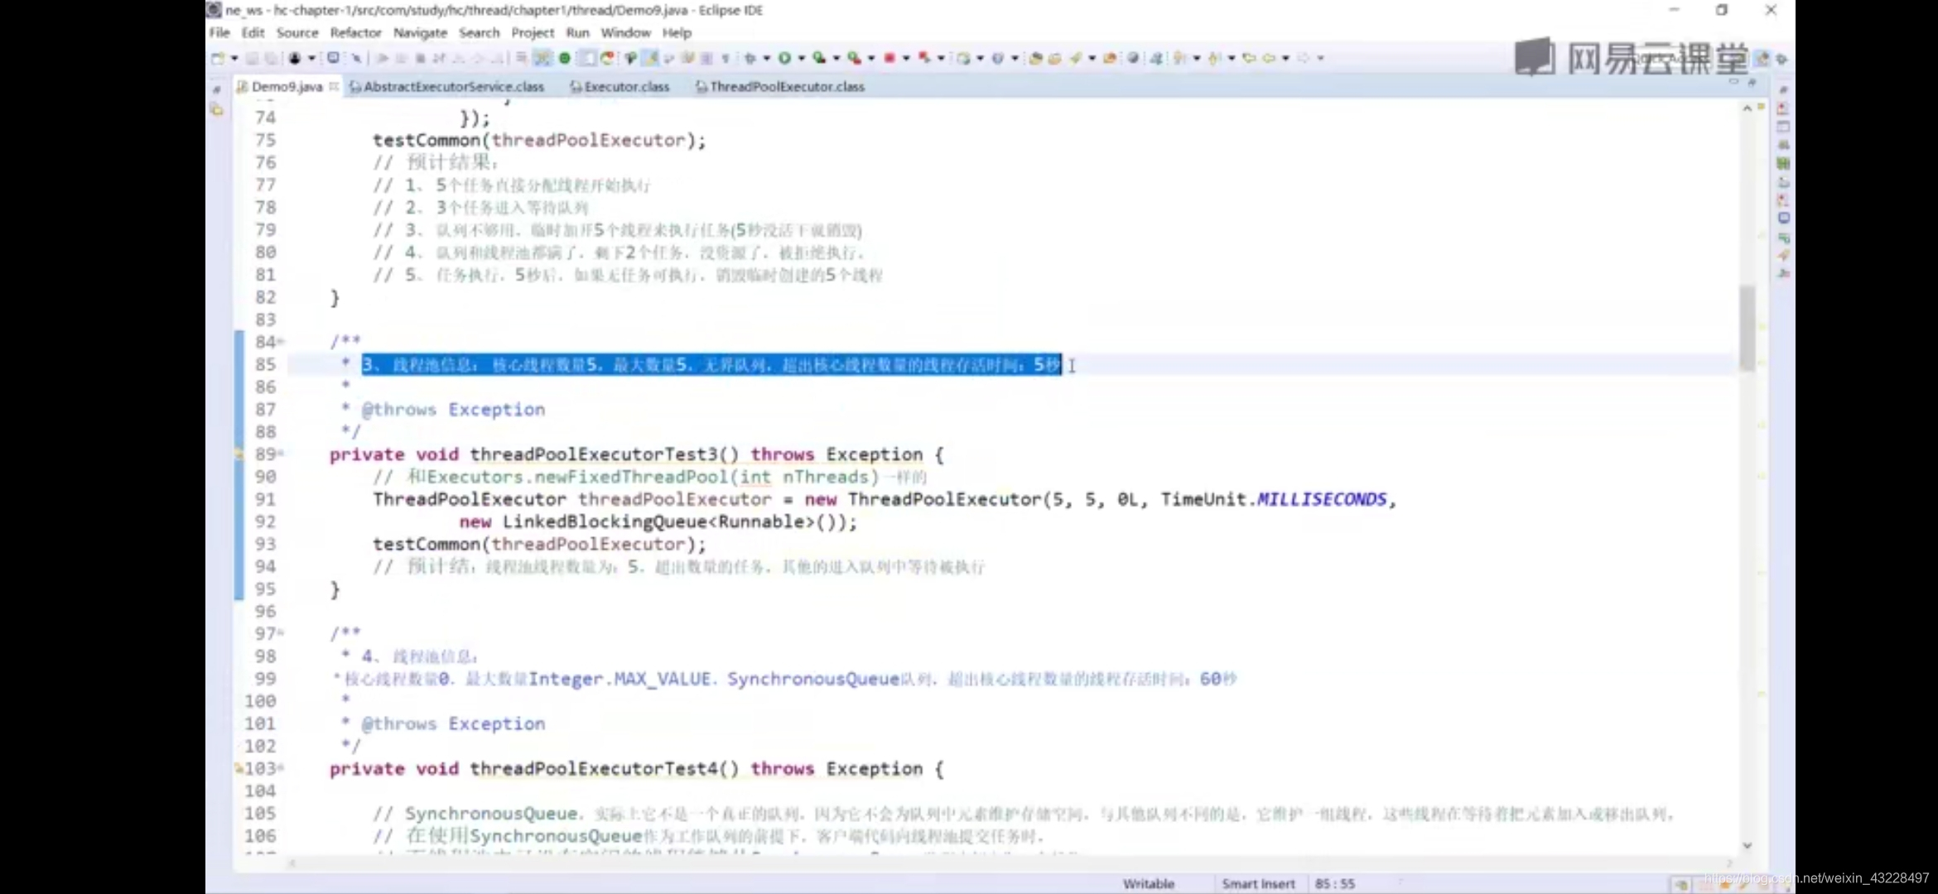Click the Coverage launch icon

point(819,58)
